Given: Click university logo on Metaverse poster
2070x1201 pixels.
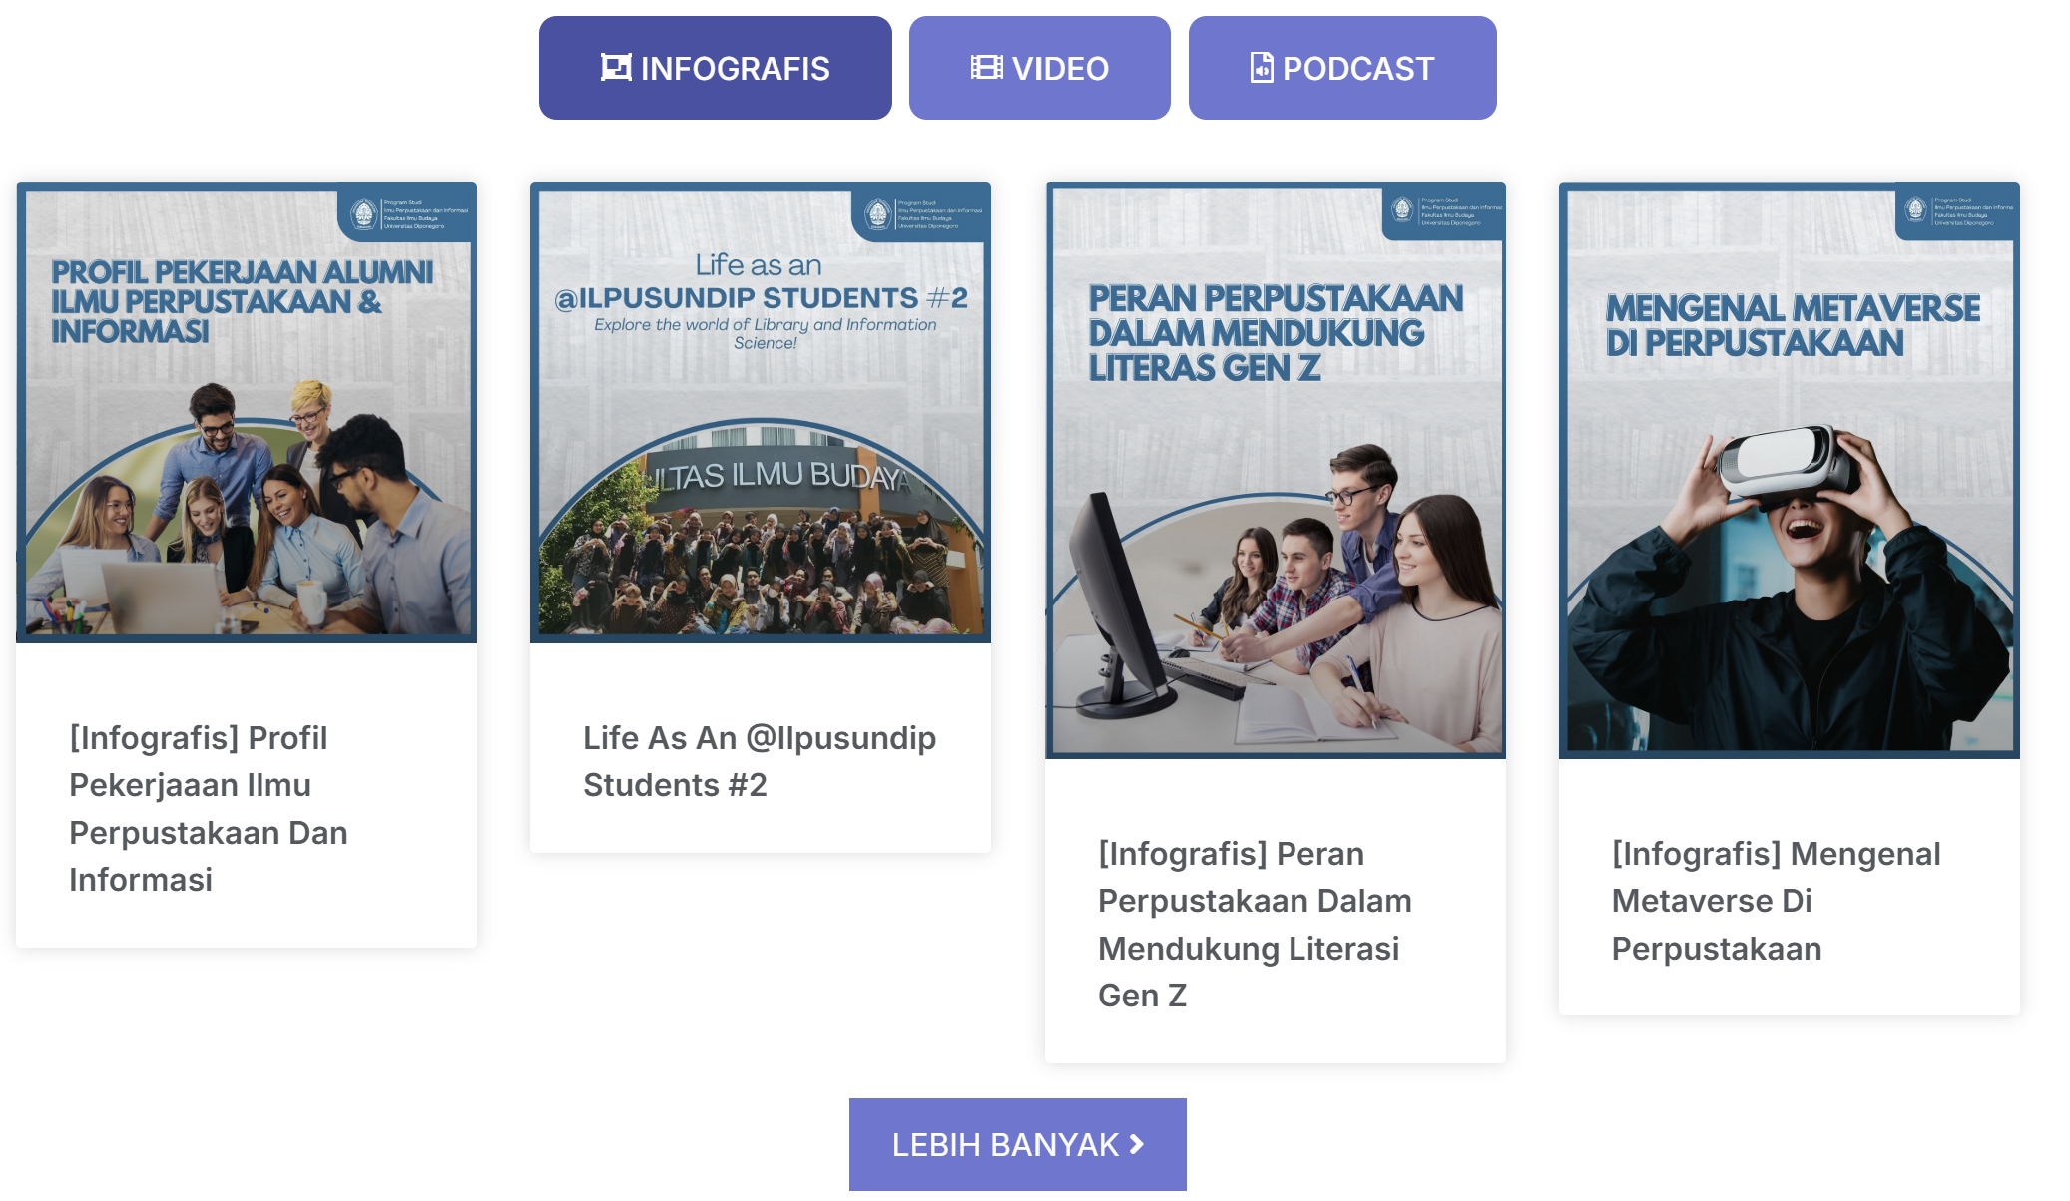Looking at the screenshot, I should (x=1915, y=209).
